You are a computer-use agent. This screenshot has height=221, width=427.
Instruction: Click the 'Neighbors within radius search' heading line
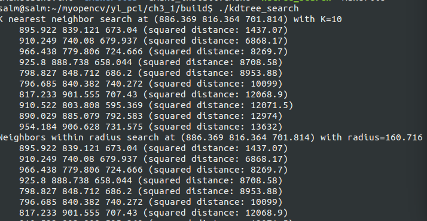point(211,137)
